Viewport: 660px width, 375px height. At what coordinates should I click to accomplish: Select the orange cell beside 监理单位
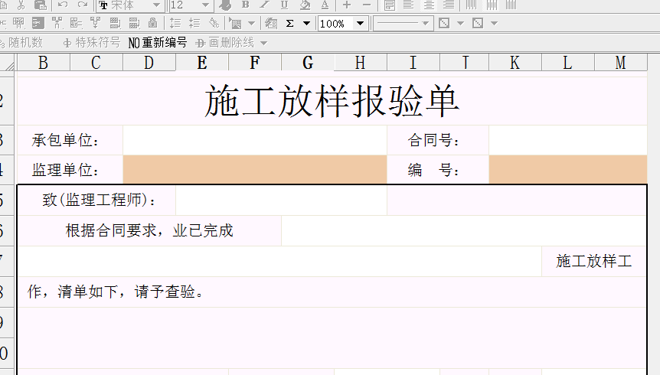pos(254,170)
